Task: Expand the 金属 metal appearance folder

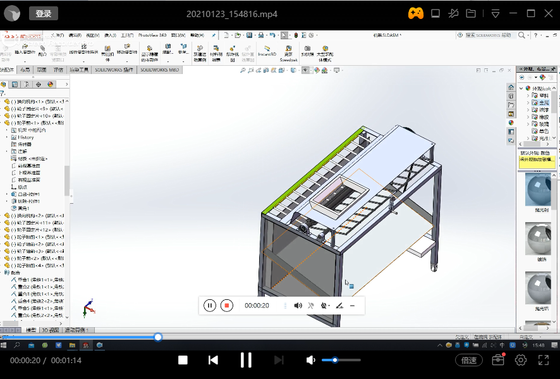Action: point(528,103)
